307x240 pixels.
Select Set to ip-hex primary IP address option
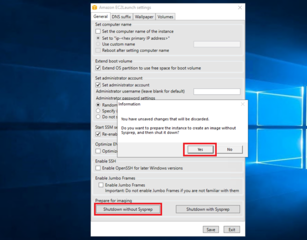point(98,38)
